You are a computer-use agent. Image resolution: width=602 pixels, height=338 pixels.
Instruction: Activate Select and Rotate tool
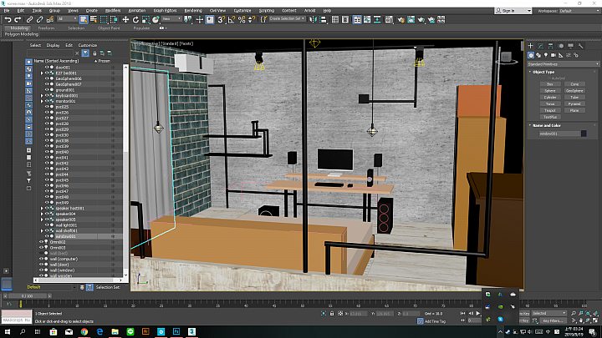tap(135, 19)
